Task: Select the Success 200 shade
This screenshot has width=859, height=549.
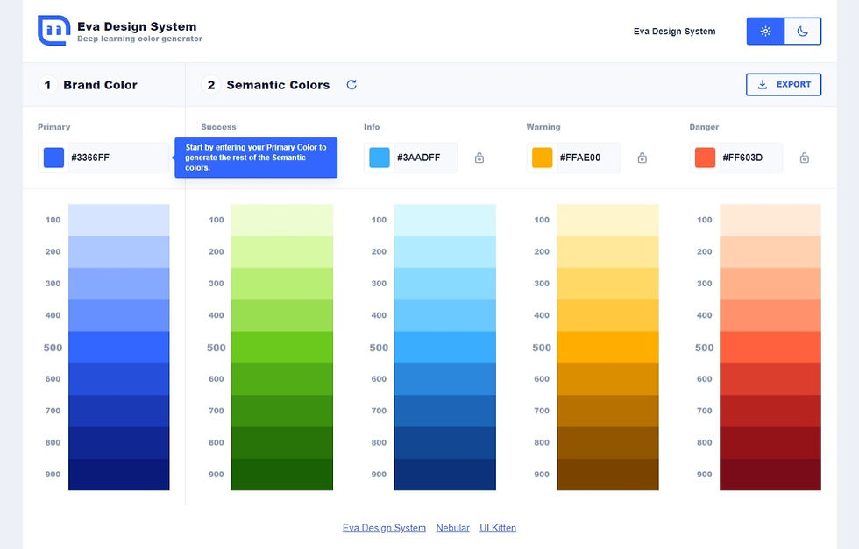Action: [x=282, y=252]
